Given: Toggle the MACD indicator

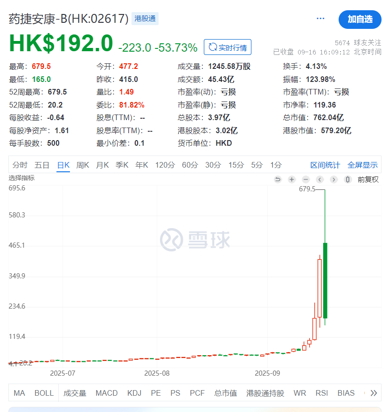Looking at the screenshot, I should point(107,393).
